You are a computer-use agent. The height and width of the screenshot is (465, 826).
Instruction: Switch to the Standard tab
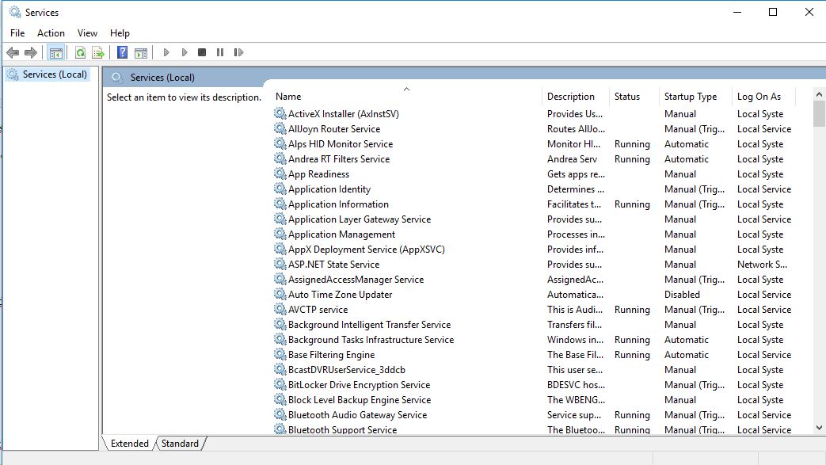[x=180, y=444]
